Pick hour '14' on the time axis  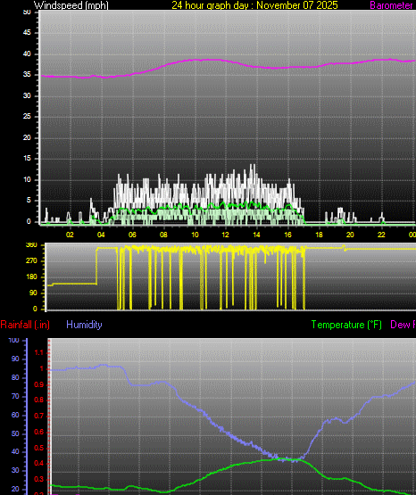(x=256, y=235)
